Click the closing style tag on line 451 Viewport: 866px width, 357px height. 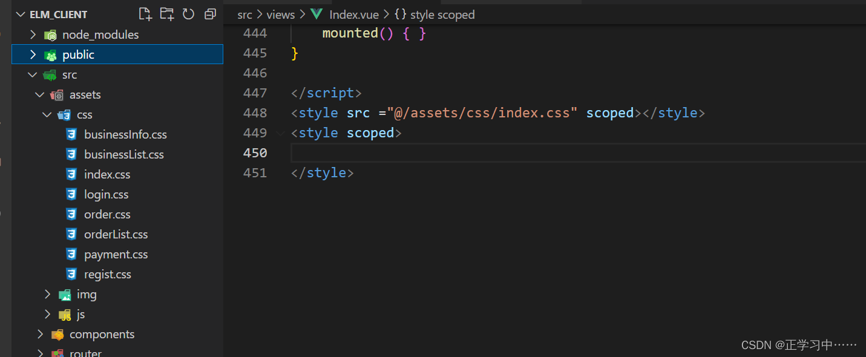[322, 172]
